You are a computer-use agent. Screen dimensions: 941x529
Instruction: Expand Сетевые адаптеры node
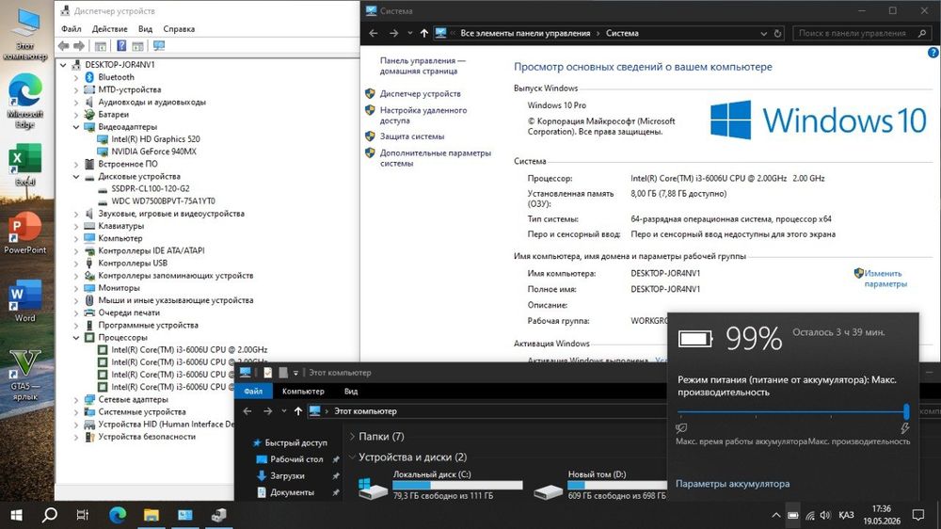tap(76, 399)
